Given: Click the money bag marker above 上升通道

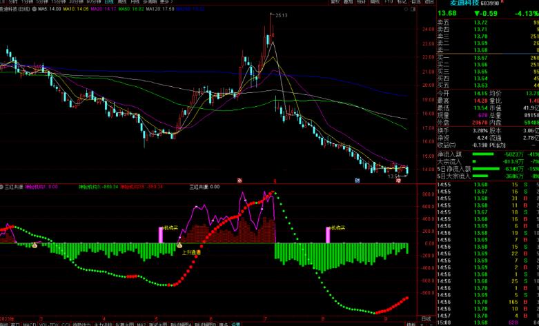Looking at the screenshot, I should coord(179,245).
